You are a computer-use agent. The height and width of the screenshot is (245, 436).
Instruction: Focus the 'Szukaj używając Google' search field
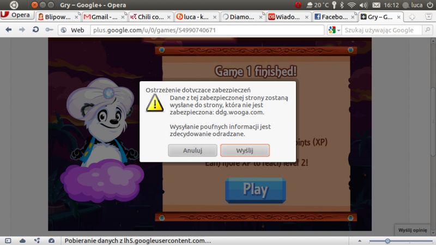click(381, 30)
